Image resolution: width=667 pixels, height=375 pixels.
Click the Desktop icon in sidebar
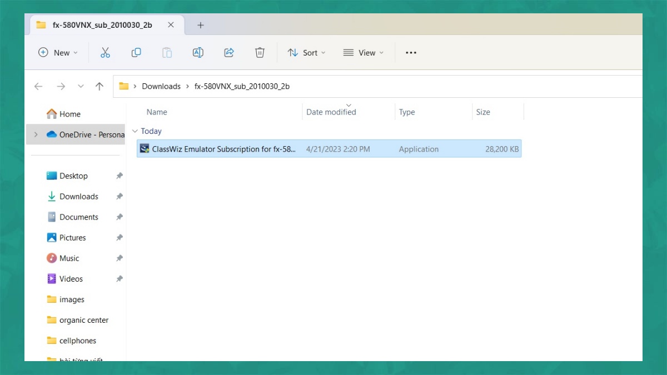[x=52, y=176]
